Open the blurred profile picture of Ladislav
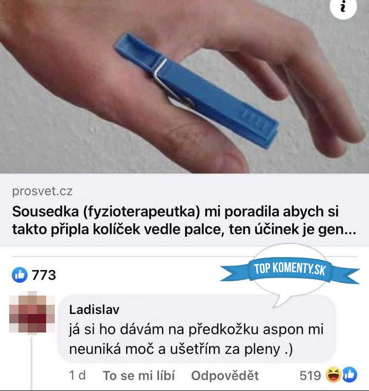Viewport: 369px width, 391px height. (x=32, y=312)
